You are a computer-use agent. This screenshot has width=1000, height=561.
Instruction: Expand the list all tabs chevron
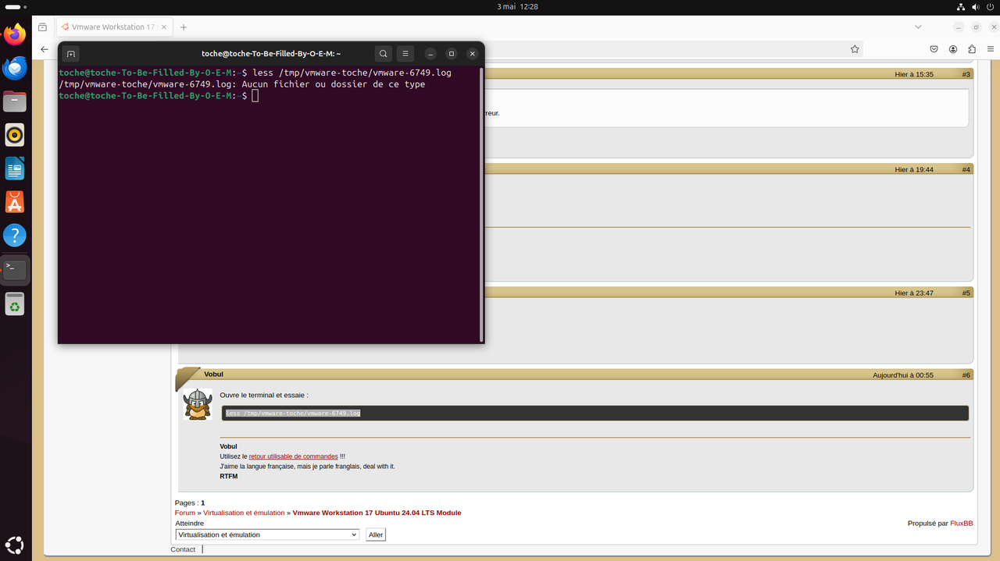pos(918,27)
